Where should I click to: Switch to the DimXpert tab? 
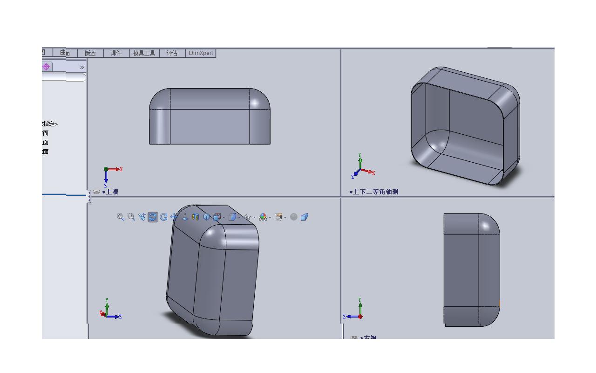(x=201, y=53)
